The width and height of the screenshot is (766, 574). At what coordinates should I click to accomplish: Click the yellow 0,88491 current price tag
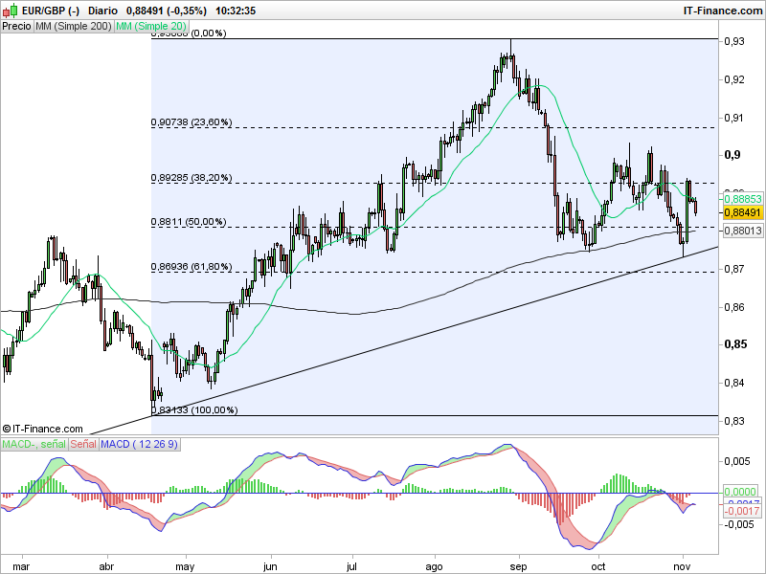coord(743,212)
